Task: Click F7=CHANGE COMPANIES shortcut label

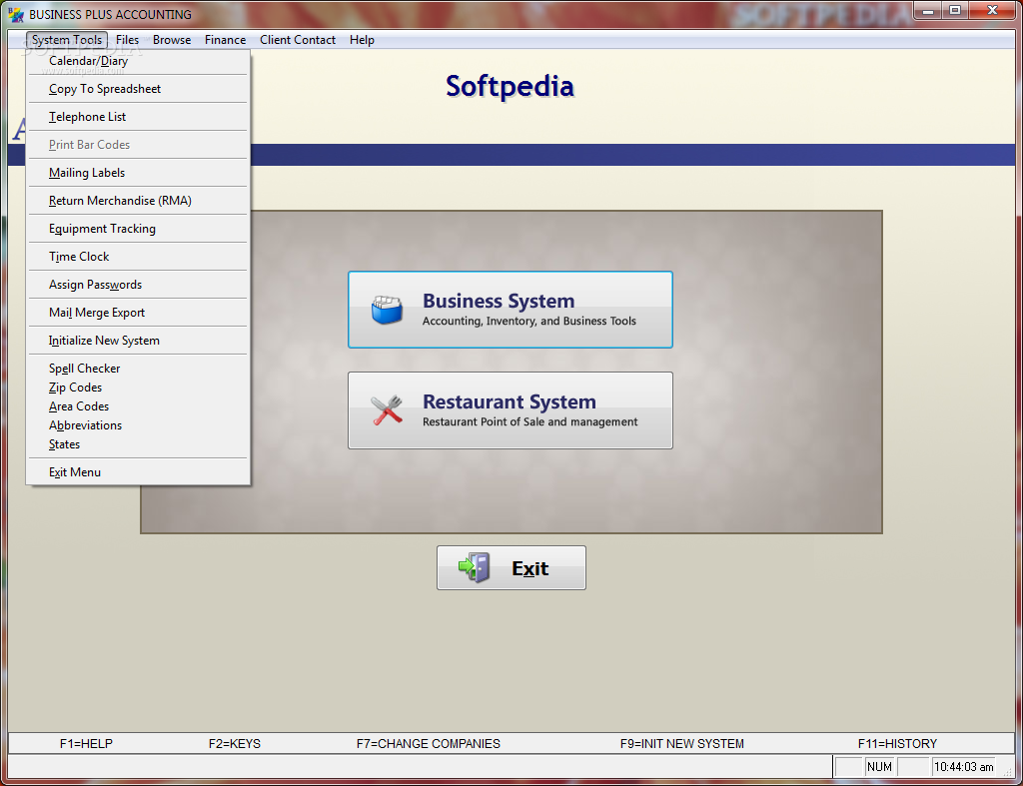Action: 429,744
